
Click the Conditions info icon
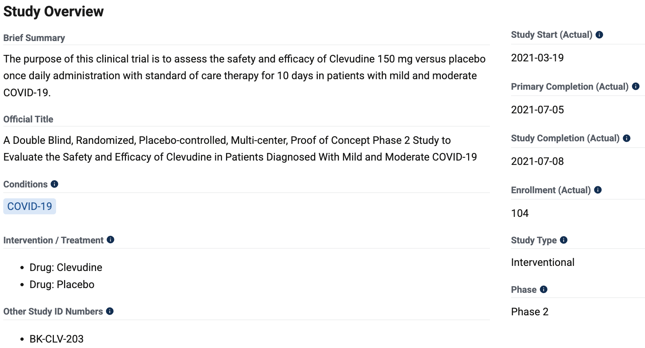[x=54, y=184]
